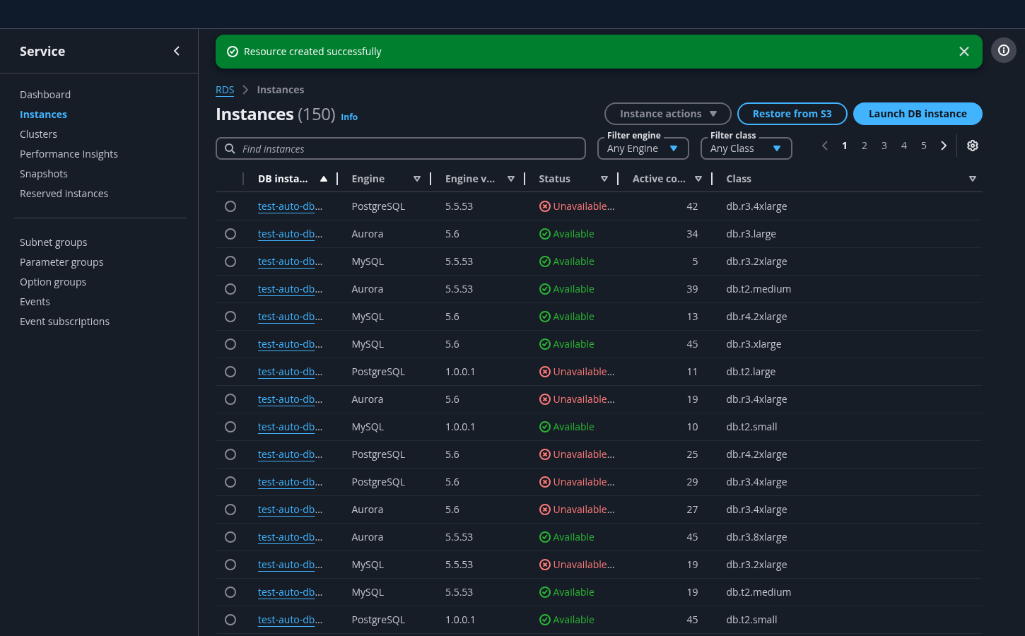Sort by Engine column arrow

417,179
